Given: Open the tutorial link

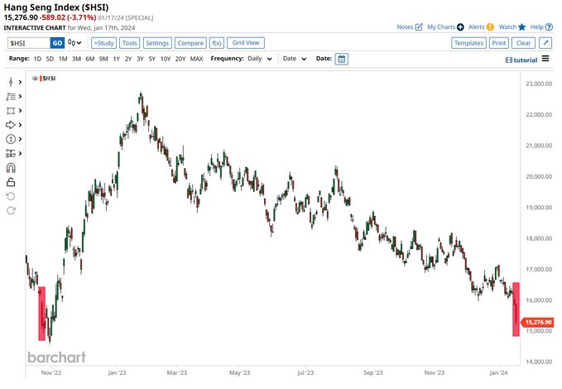Looking at the screenshot, I should pyautogui.click(x=526, y=60).
